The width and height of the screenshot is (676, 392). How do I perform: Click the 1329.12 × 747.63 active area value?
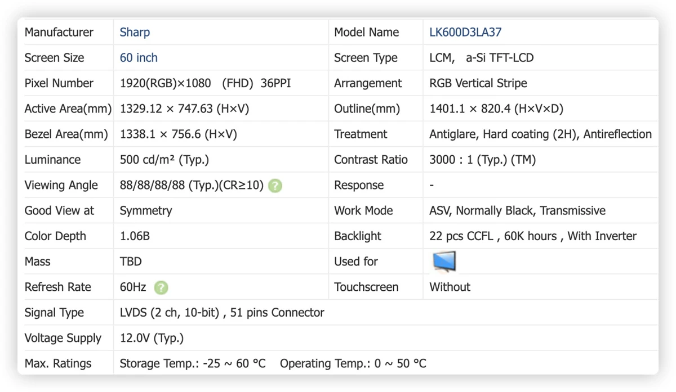click(184, 109)
